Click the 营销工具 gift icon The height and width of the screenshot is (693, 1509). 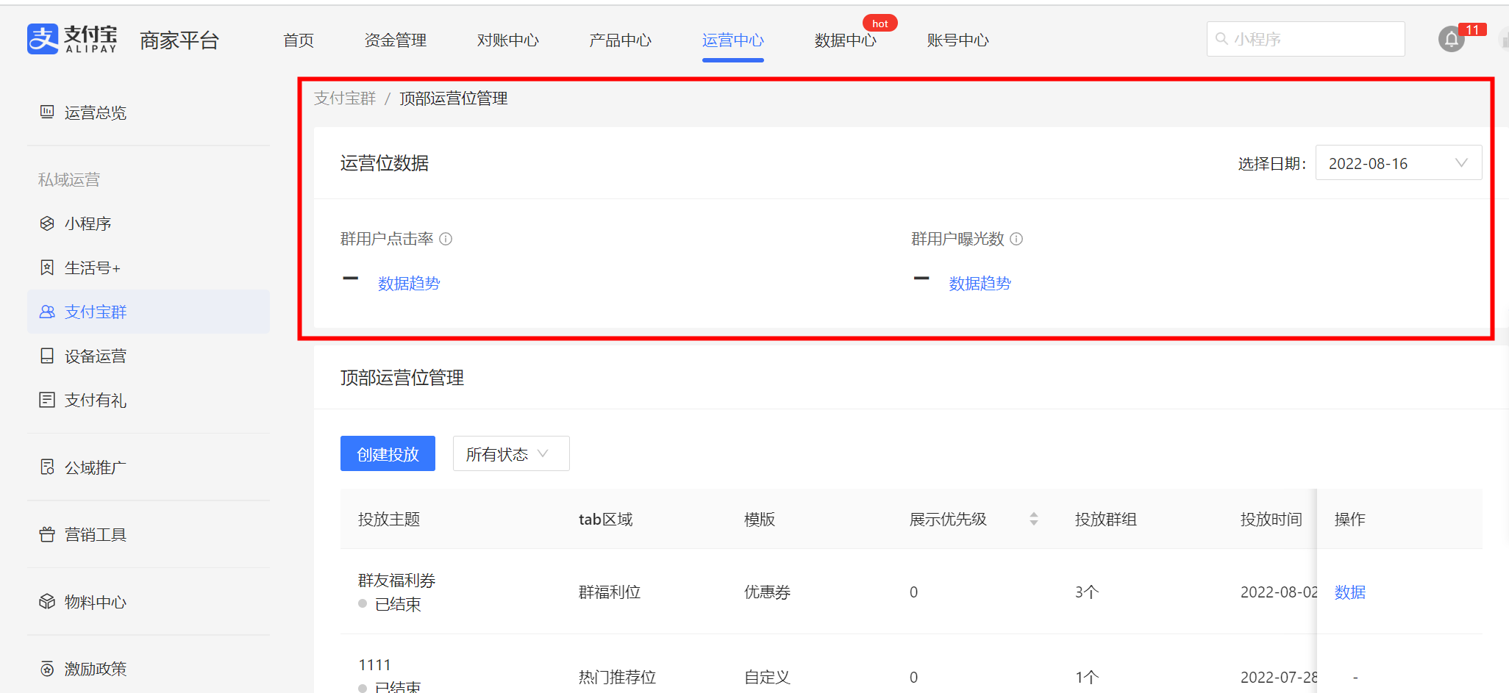tap(47, 534)
